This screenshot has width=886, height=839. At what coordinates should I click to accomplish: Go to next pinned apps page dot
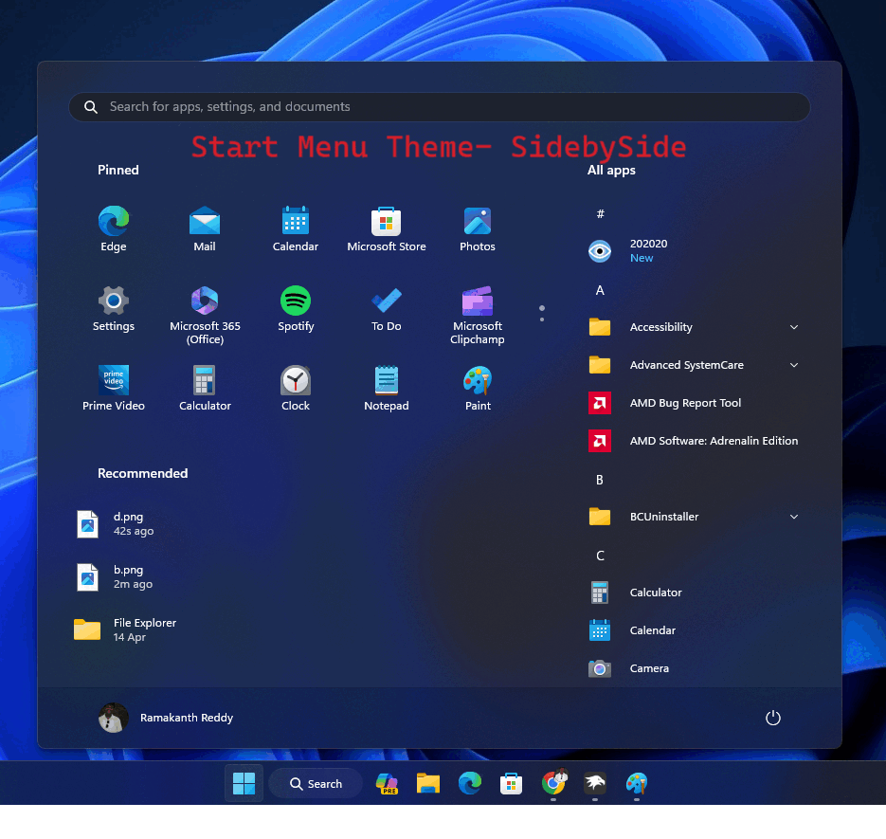click(x=542, y=319)
